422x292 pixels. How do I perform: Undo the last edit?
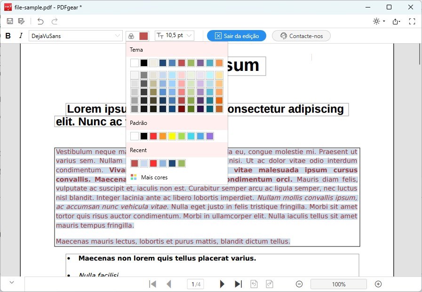coord(40,21)
